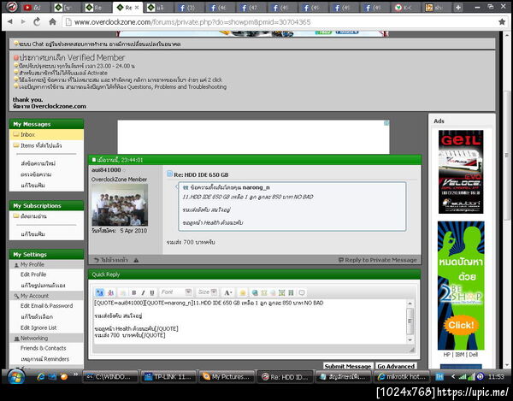Collapse the My Profile section header
This screenshot has height=401, width=513.
[x=46, y=264]
